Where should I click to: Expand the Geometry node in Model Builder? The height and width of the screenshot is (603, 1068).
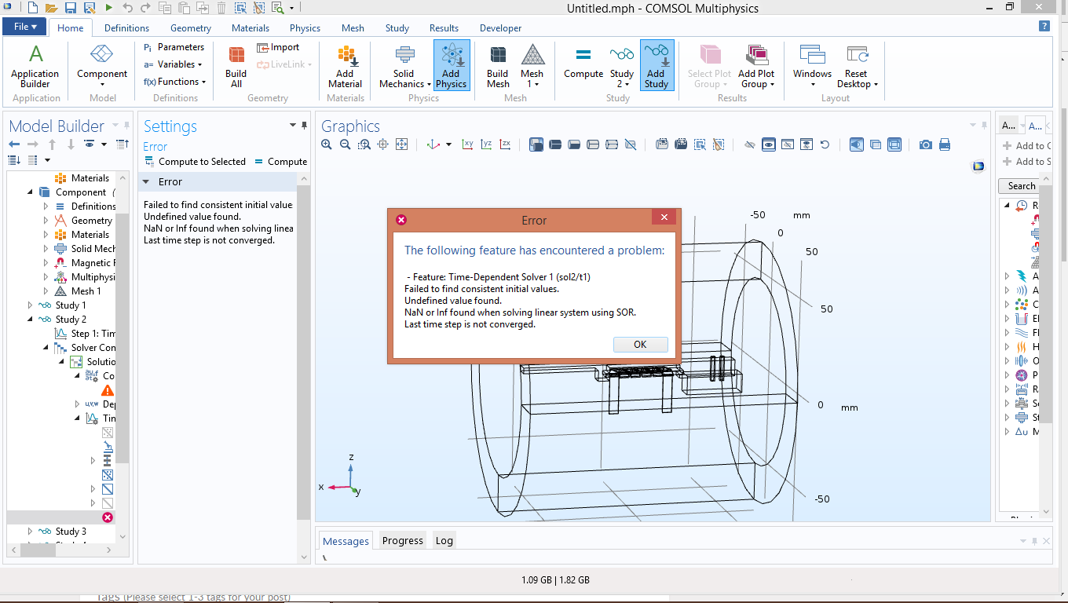point(46,221)
